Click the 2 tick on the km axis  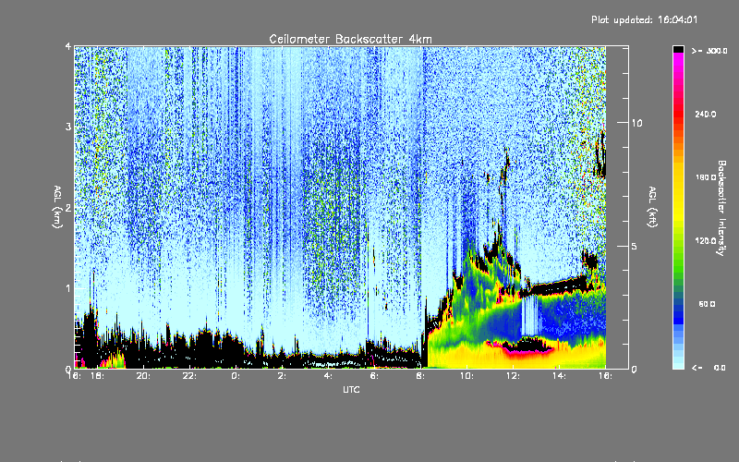coord(68,208)
